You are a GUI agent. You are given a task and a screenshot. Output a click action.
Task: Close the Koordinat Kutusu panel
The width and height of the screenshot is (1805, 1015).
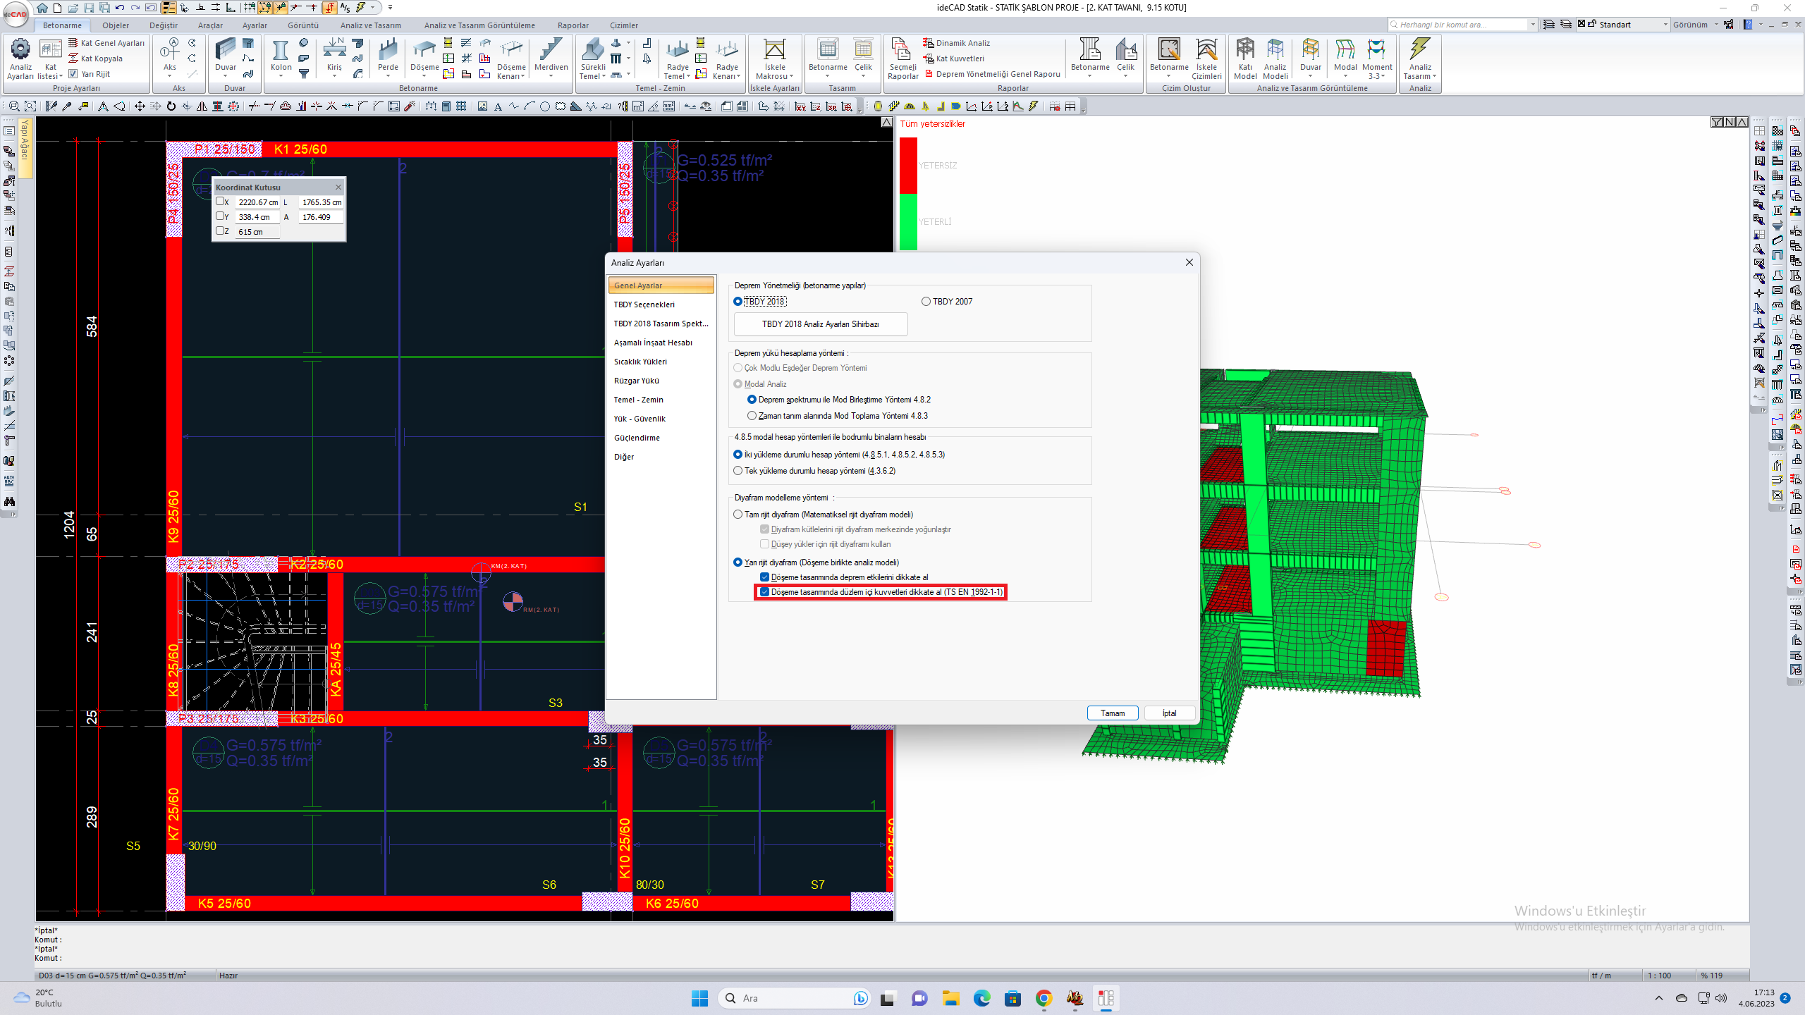point(338,187)
